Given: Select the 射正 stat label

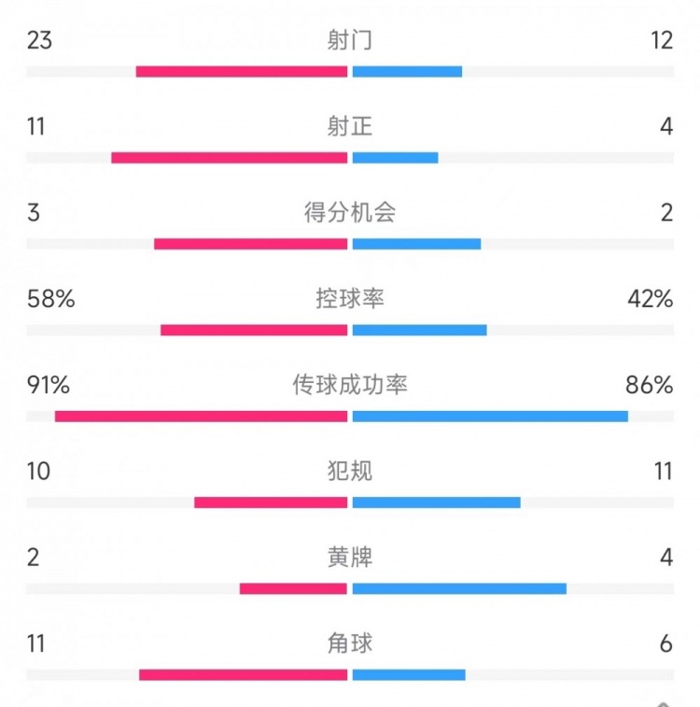Looking at the screenshot, I should pyautogui.click(x=350, y=126).
